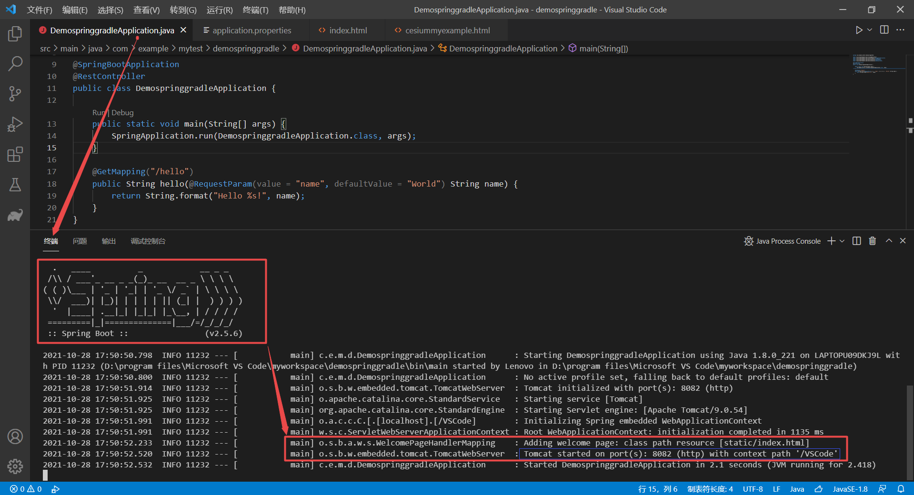
Task: Open the Manage gear icon
Action: click(15, 466)
